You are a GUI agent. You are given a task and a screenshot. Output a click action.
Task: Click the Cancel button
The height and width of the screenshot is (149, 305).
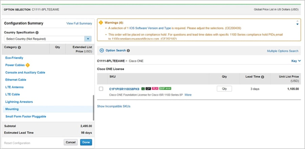tap(70, 142)
